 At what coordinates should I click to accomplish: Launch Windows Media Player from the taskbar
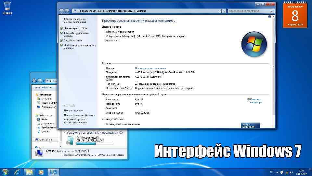click(41, 172)
